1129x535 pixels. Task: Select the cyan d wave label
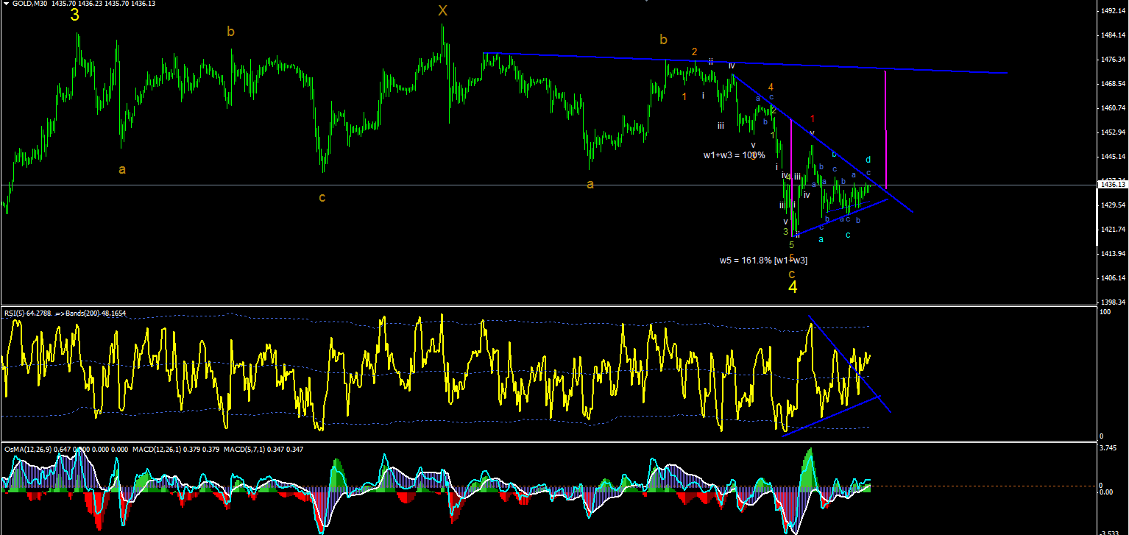(x=868, y=159)
